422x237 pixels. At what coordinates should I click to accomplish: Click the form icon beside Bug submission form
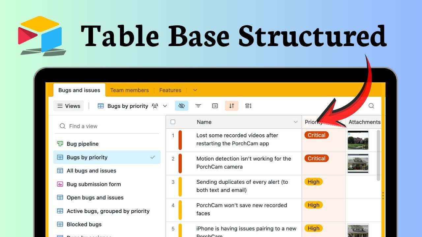coord(60,184)
